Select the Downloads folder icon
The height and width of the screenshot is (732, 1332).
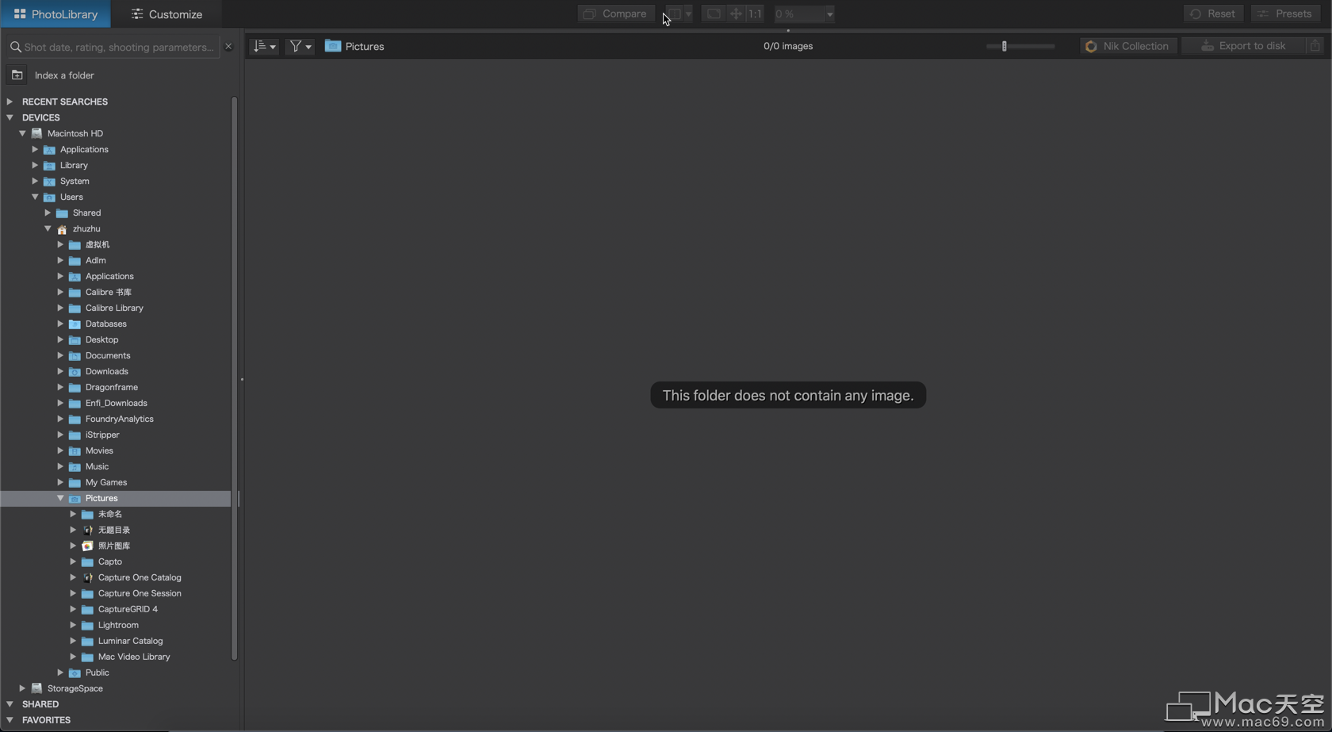click(x=75, y=371)
